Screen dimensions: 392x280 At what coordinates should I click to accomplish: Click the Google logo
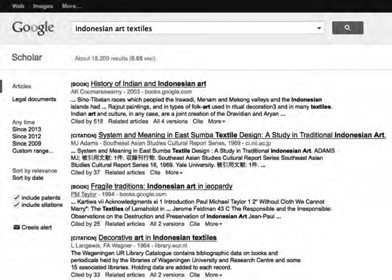point(33,28)
